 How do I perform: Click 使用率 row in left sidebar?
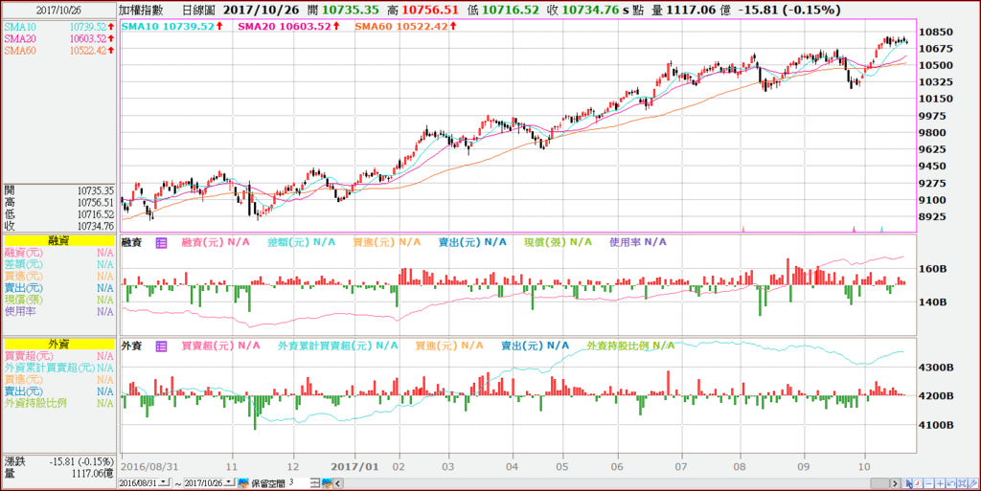(x=59, y=312)
